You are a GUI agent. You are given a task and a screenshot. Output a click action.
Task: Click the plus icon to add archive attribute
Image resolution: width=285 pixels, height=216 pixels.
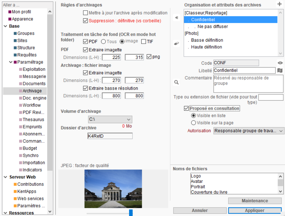(x=279, y=4)
